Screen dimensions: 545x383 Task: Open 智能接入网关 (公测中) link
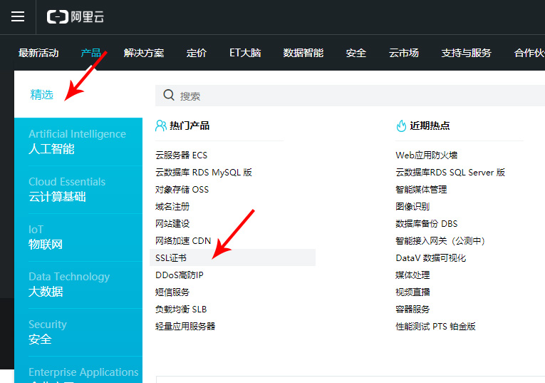pos(440,241)
